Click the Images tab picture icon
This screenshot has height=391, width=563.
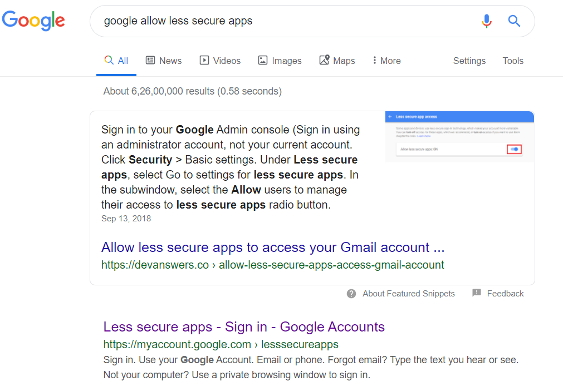(x=263, y=61)
